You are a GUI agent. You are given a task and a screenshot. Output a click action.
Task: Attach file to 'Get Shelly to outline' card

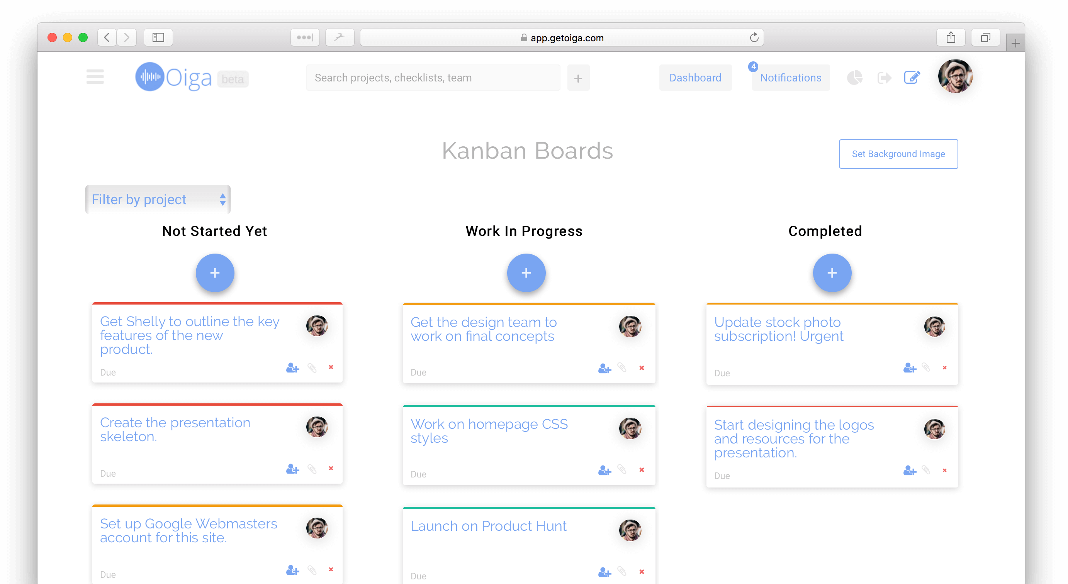(x=312, y=368)
